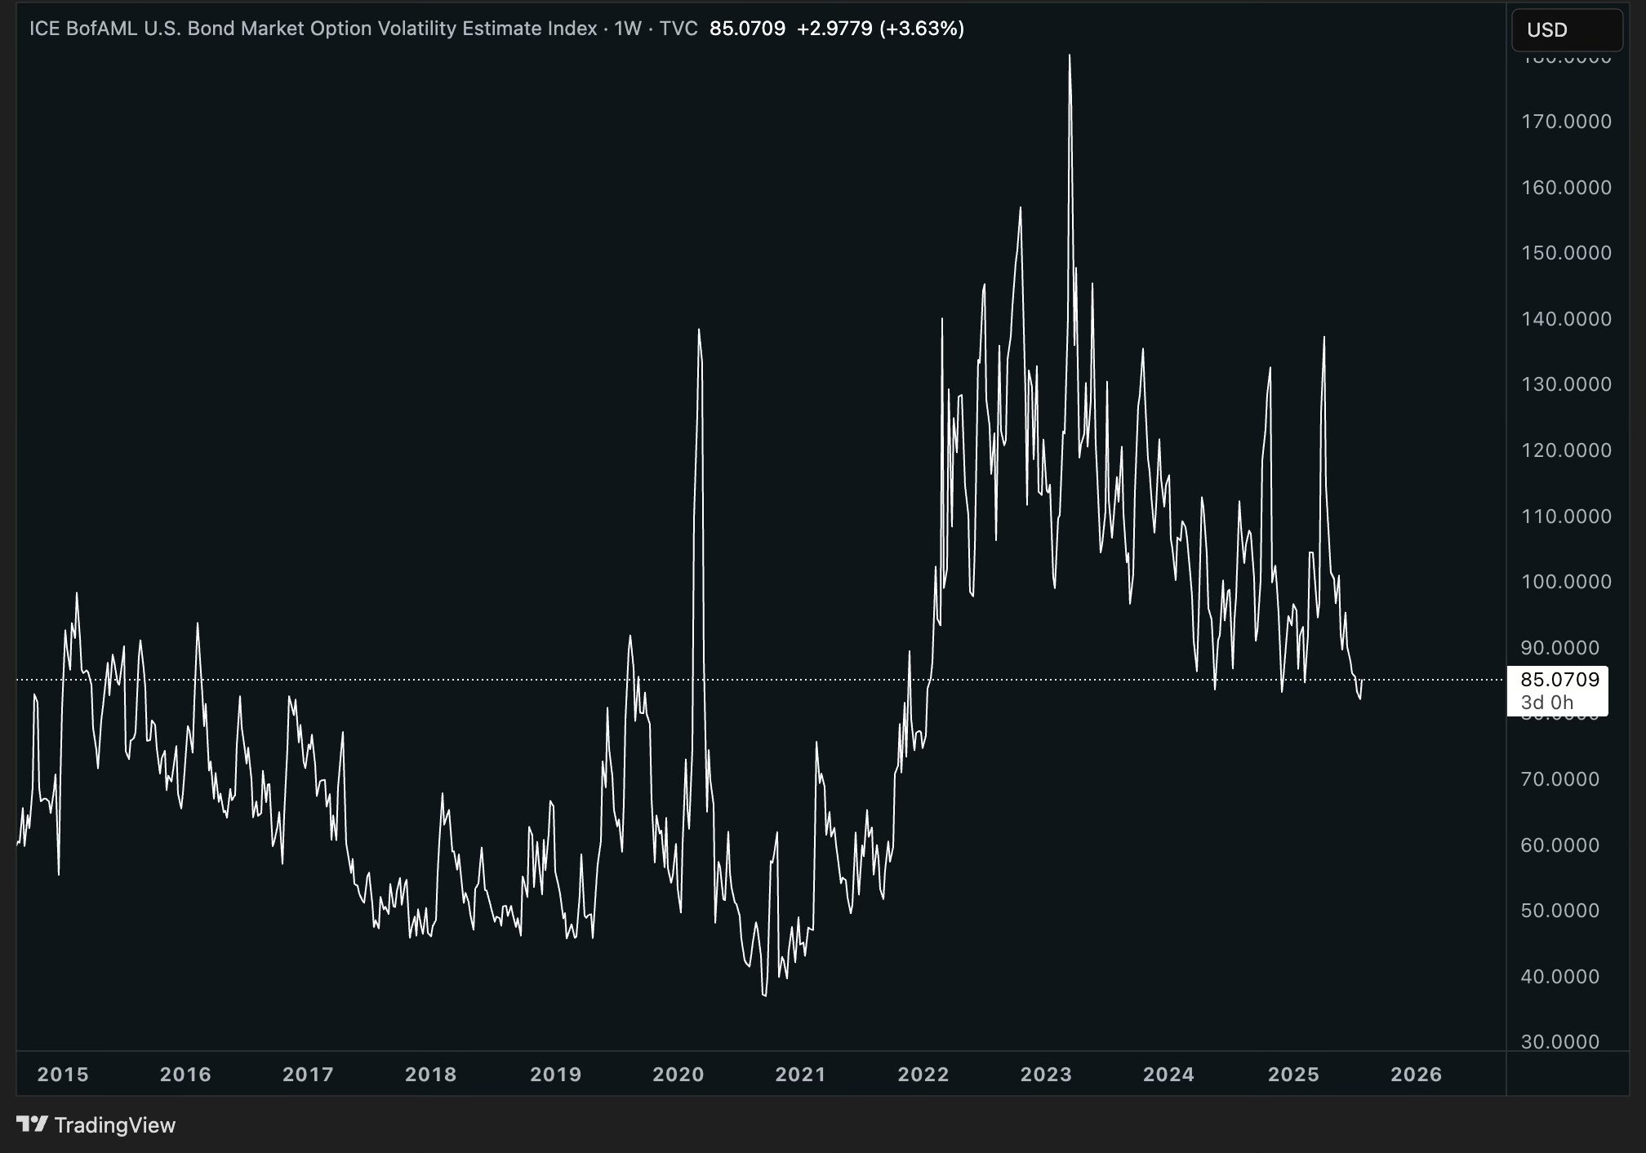Viewport: 1646px width, 1153px height.
Task: Click the lowest trough in late 2020
Action: point(765,996)
